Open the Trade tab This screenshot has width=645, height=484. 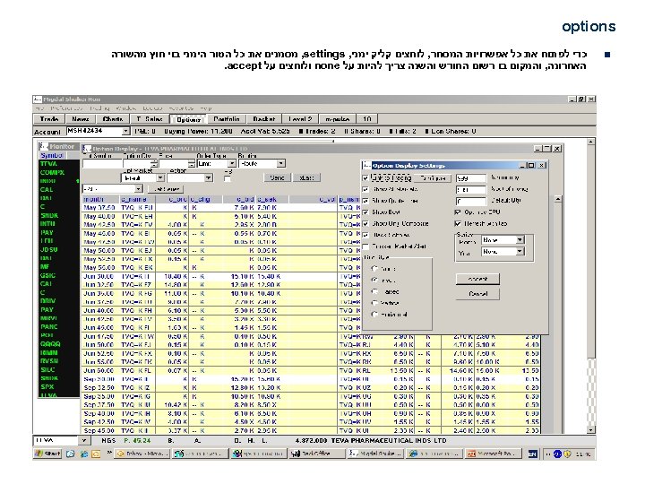49,119
